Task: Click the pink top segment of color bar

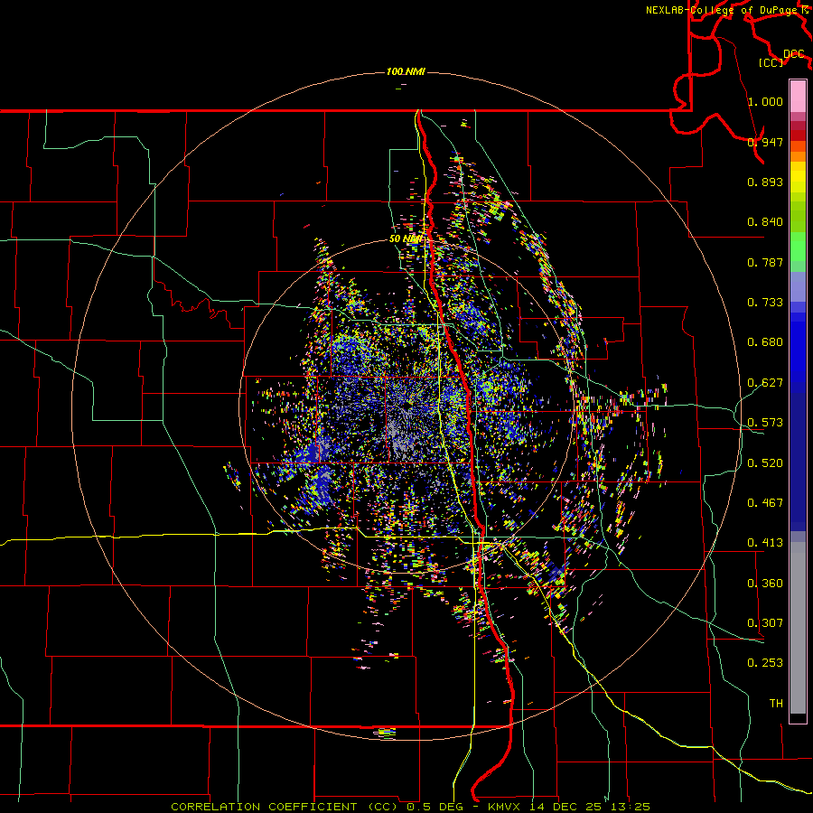Action: coord(798,96)
